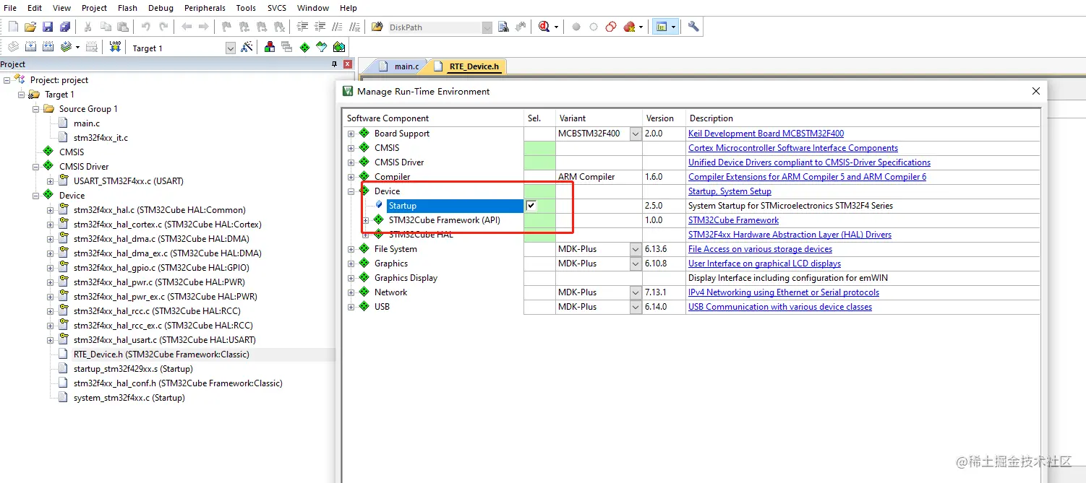Click the Rebuild all target files icon
The width and height of the screenshot is (1086, 483).
48,47
